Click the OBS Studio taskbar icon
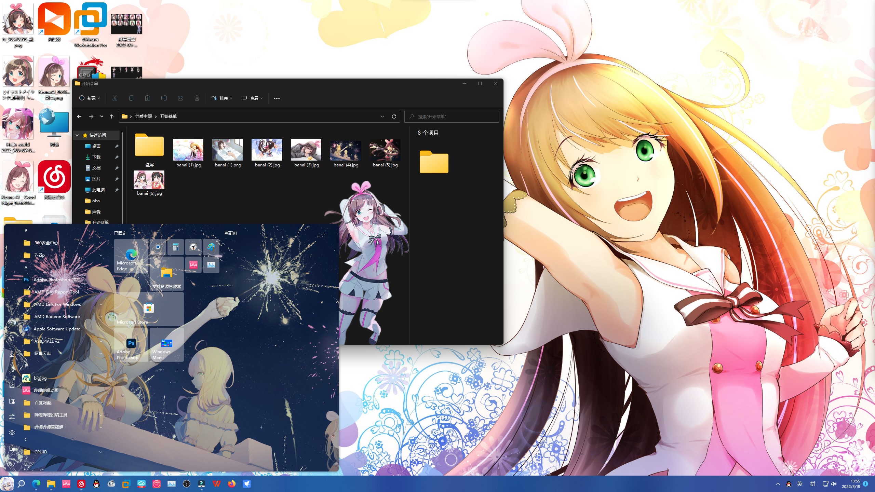 [x=187, y=484]
